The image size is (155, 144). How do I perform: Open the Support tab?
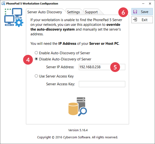(91, 12)
